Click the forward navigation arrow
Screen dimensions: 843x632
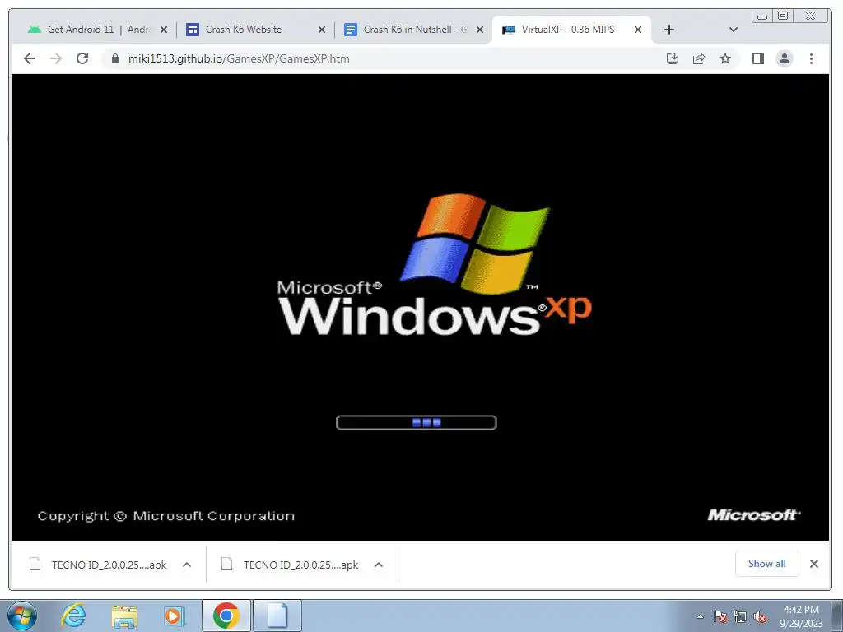[56, 58]
